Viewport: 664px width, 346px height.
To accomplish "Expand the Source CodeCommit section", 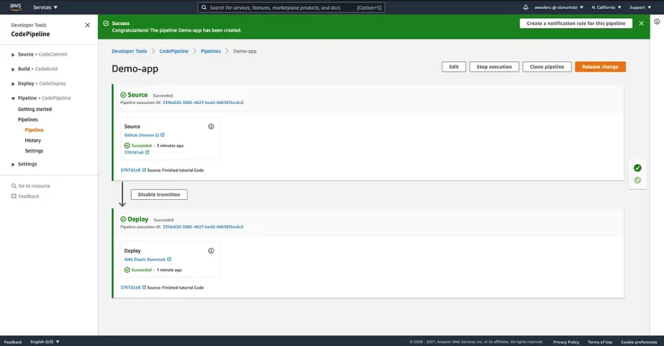I will click(13, 55).
